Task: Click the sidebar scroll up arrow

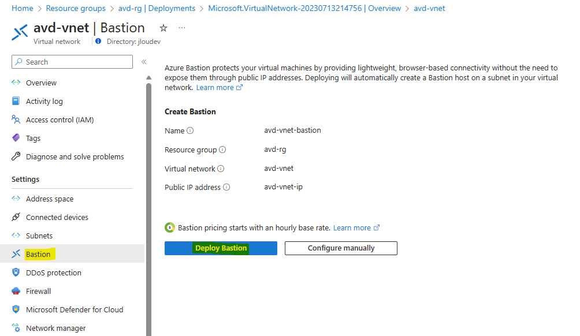Action: (x=148, y=77)
